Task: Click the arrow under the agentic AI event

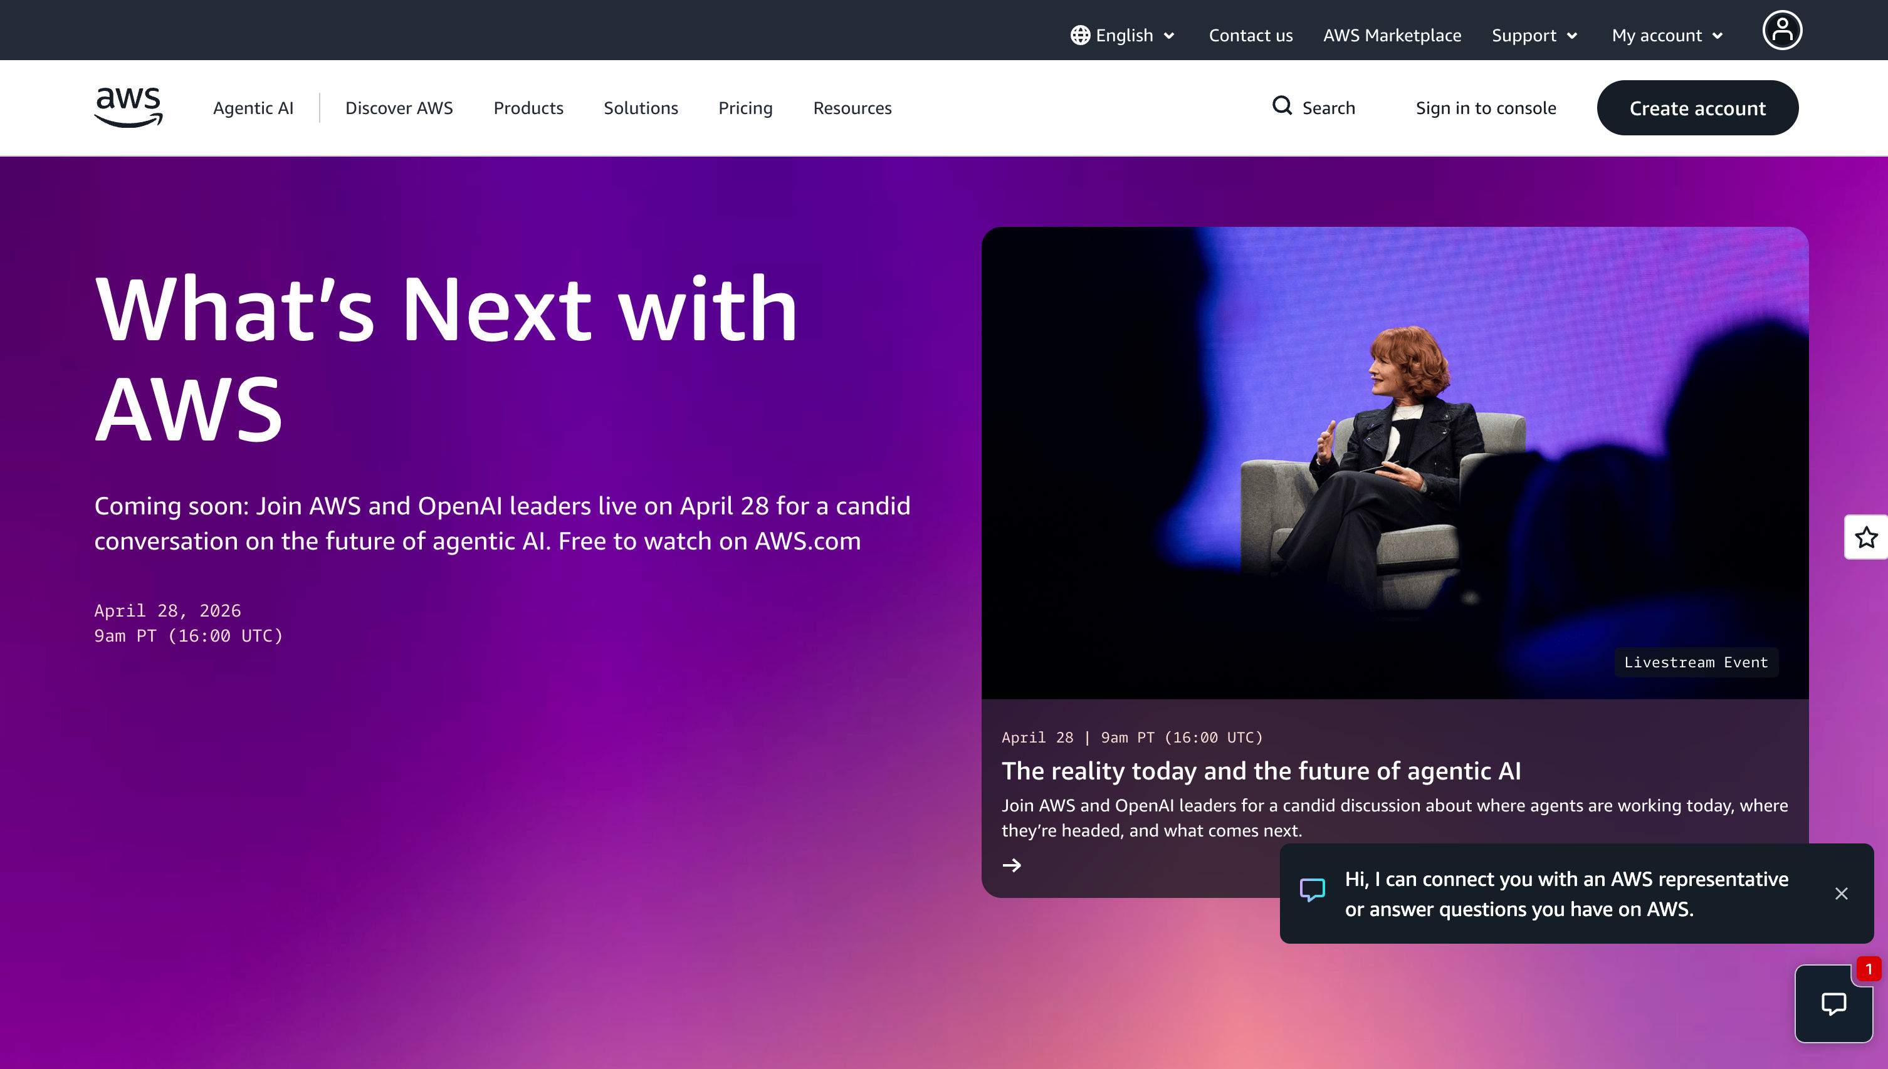Action: (x=1012, y=865)
